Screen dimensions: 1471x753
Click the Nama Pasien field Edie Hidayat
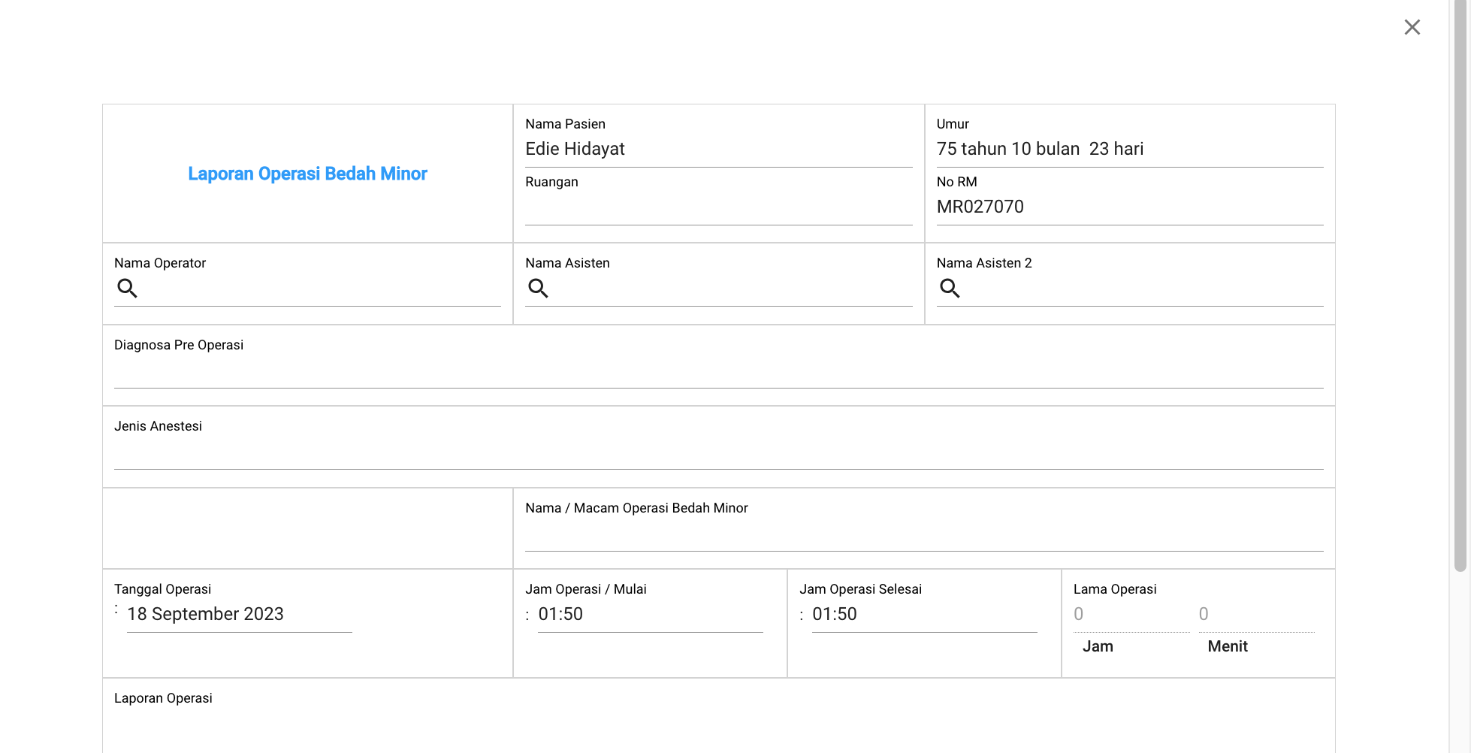[x=718, y=150]
